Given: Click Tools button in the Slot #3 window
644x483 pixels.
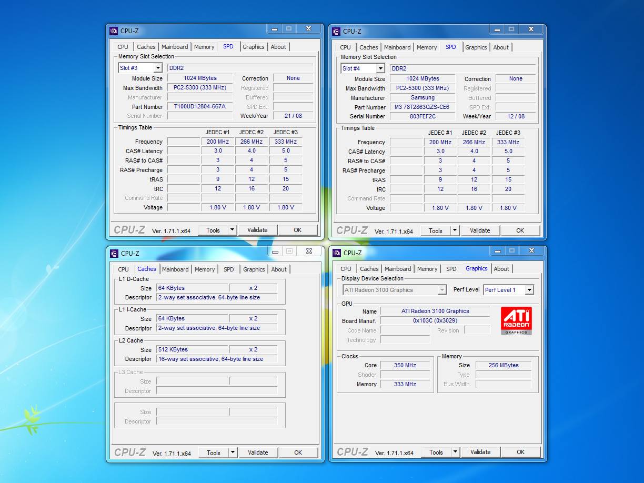Looking at the screenshot, I should coord(213,230).
